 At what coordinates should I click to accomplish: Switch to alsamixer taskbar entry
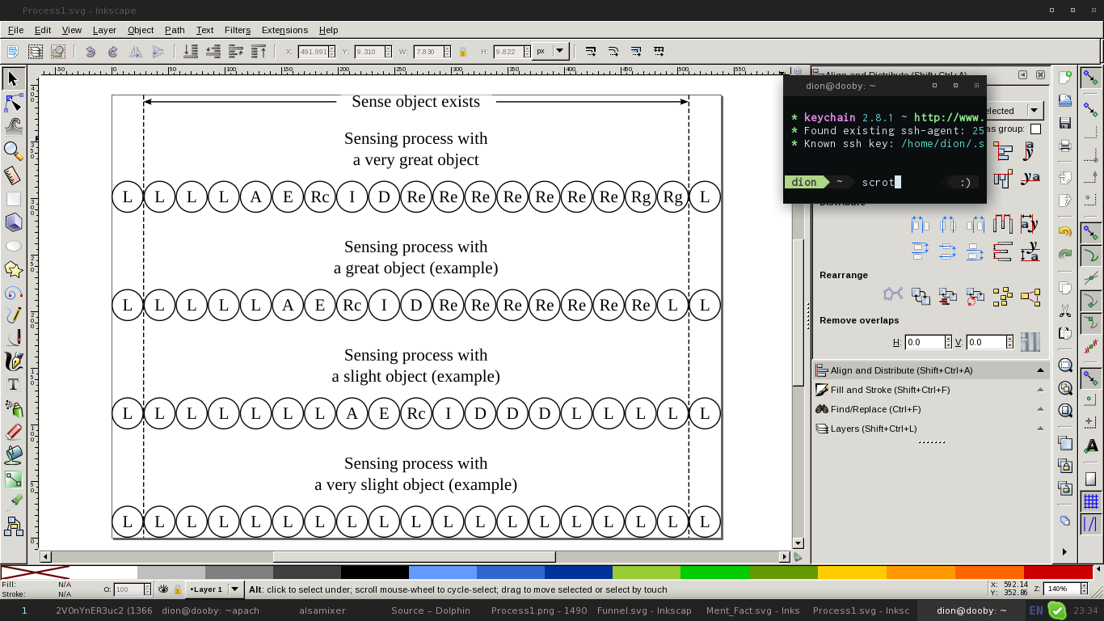coord(322,610)
